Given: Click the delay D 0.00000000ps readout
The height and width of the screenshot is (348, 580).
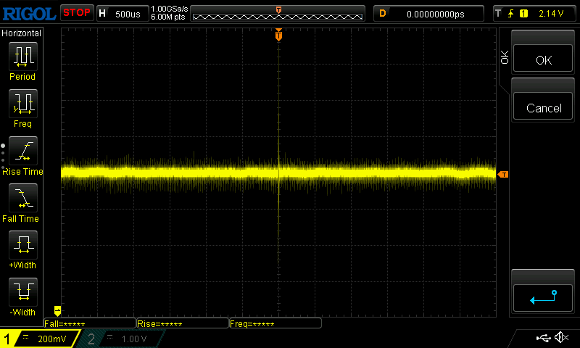Looking at the screenshot, I should point(428,14).
